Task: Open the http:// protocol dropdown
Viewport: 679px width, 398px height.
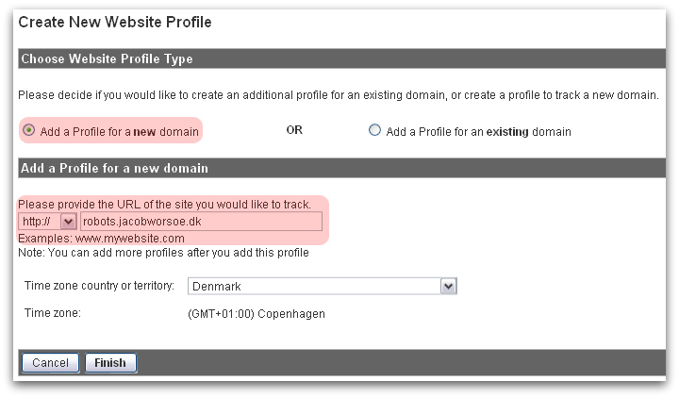Action: point(47,222)
